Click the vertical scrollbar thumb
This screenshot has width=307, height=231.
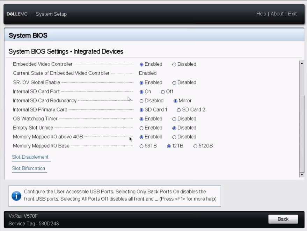pos(302,133)
